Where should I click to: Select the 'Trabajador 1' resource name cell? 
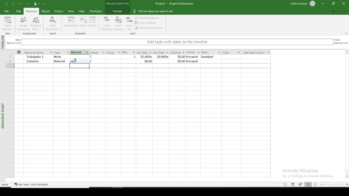(x=38, y=57)
